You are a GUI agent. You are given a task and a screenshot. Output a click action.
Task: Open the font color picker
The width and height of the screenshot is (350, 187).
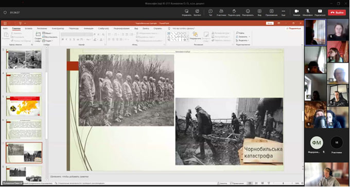pos(102,40)
